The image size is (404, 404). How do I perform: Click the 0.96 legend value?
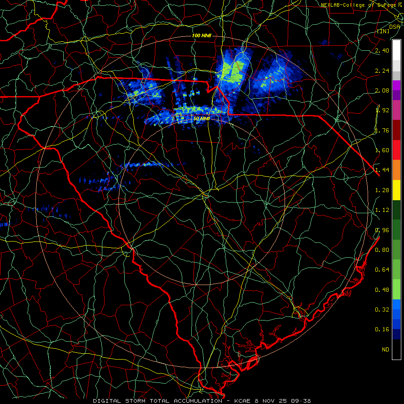coord(382,230)
